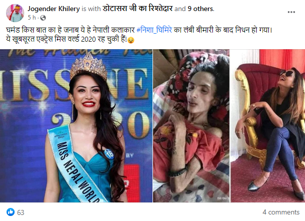305x221 pixels.
Task: Open Jogender Khilery's profile name link
Action: click(x=53, y=9)
